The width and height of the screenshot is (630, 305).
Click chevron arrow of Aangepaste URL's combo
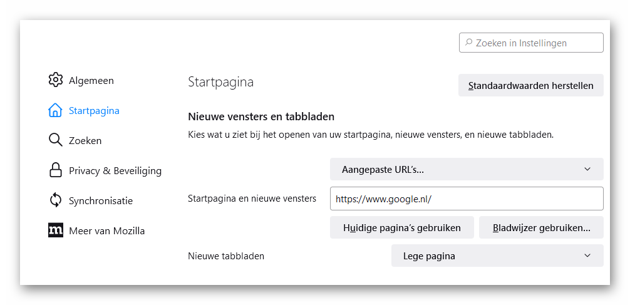click(x=587, y=169)
